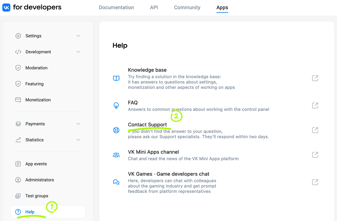Open Knowledge base external link icon
337x221 pixels.
(x=315, y=78)
